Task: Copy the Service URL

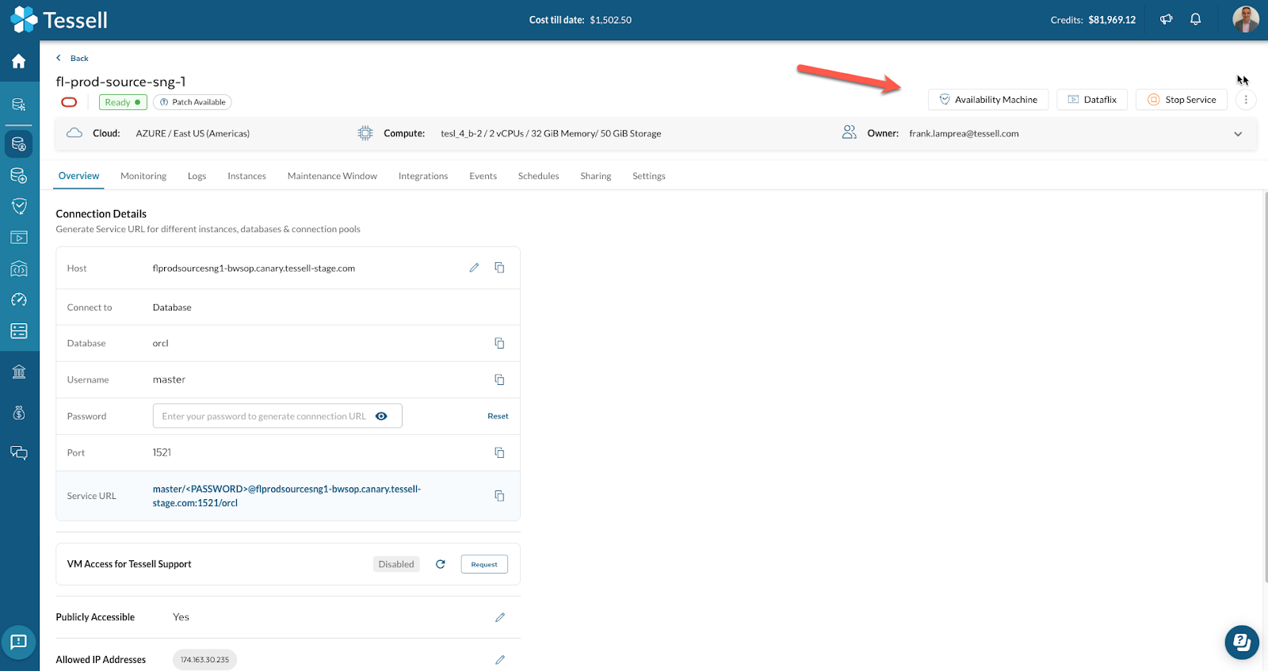Action: coord(499,496)
